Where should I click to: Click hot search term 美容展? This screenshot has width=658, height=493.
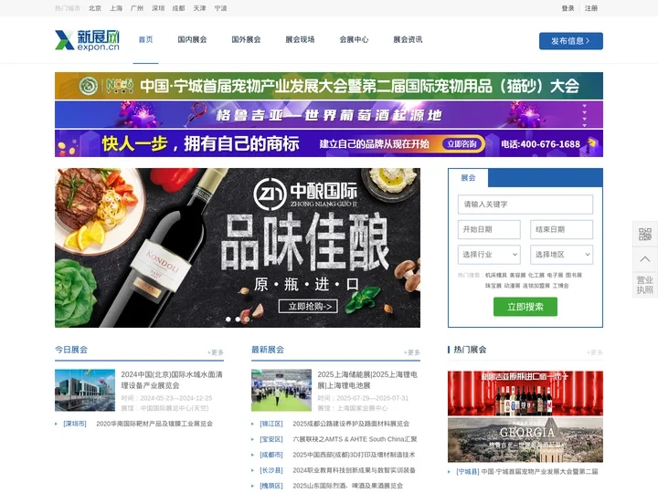click(517, 275)
